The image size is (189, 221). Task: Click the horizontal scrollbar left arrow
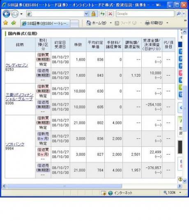click(4, 186)
